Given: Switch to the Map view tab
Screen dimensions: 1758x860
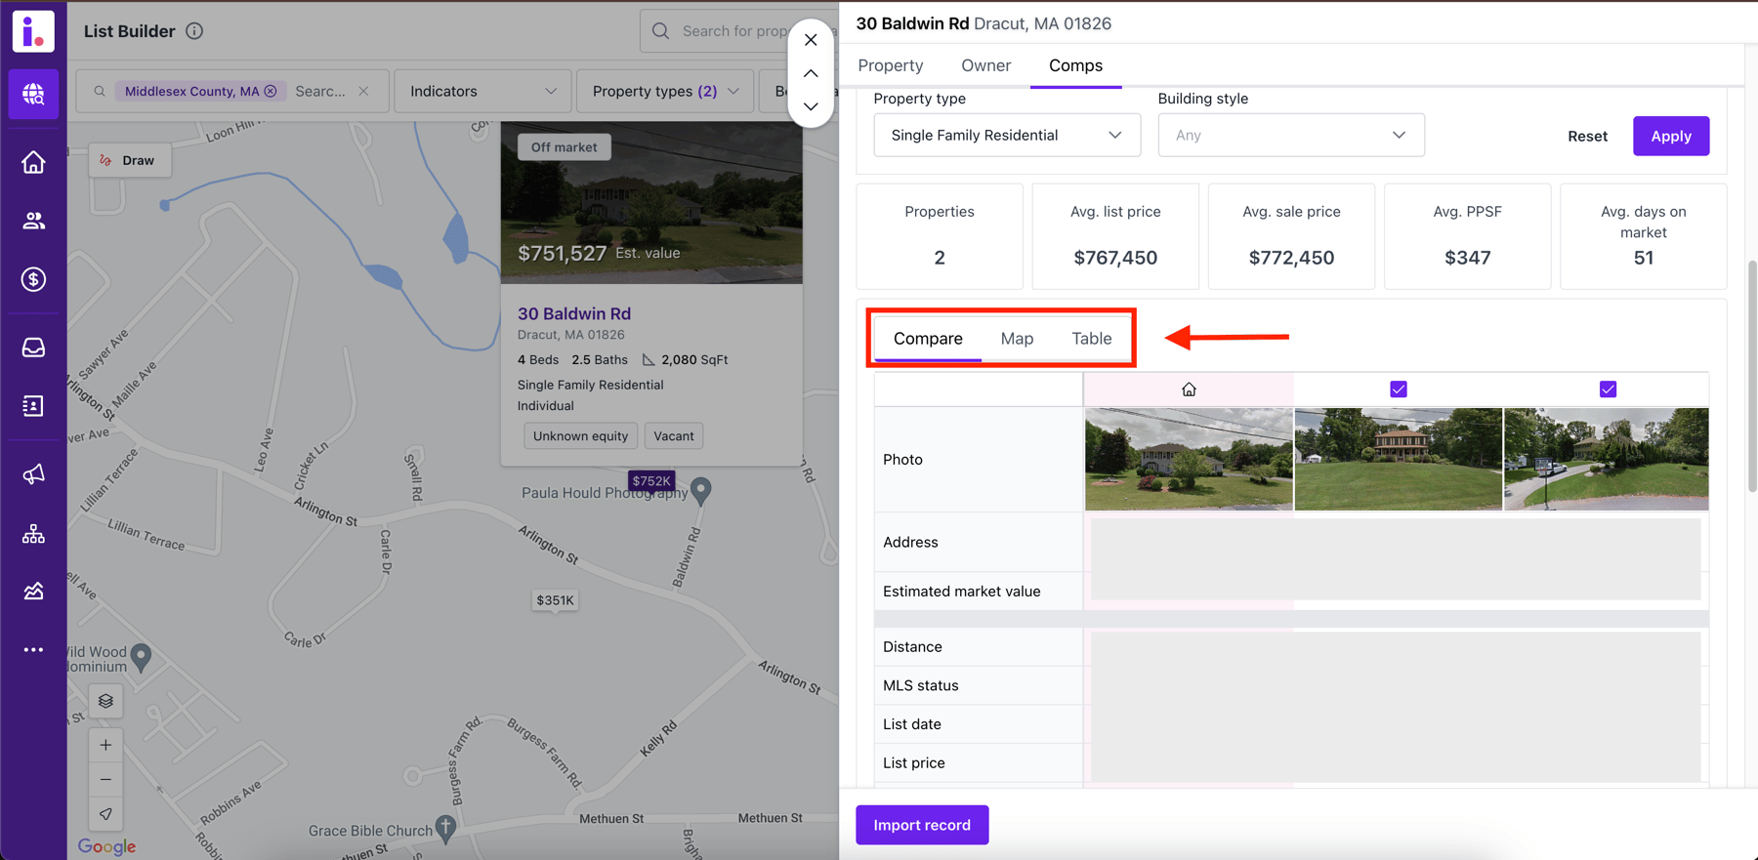Looking at the screenshot, I should click(1017, 339).
